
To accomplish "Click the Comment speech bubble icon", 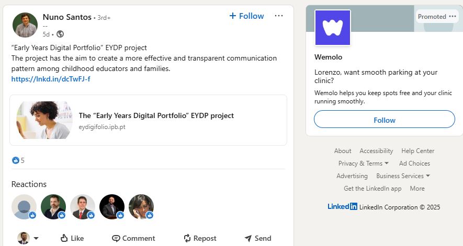I will (116, 238).
